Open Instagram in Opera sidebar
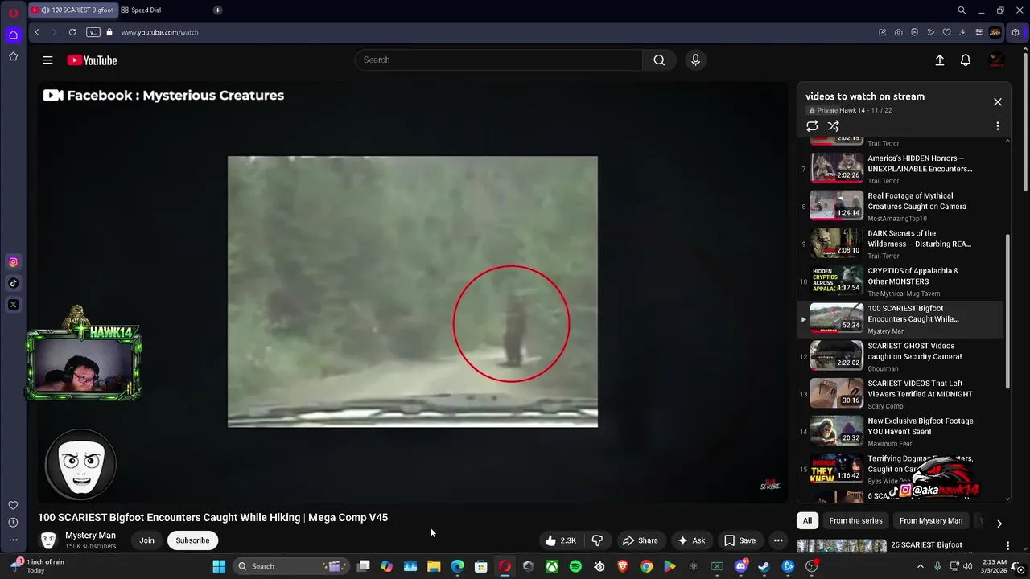 click(13, 262)
